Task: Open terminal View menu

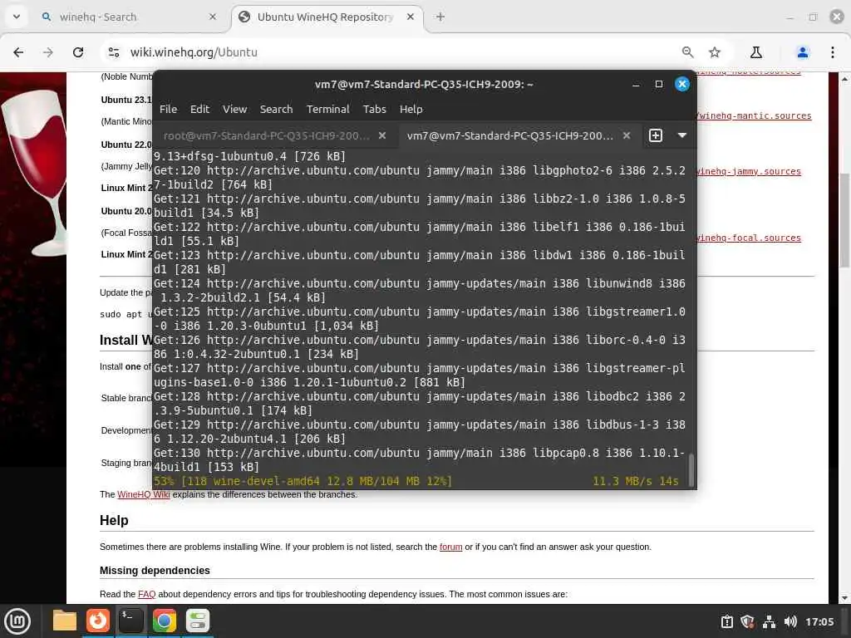Action: [x=234, y=109]
